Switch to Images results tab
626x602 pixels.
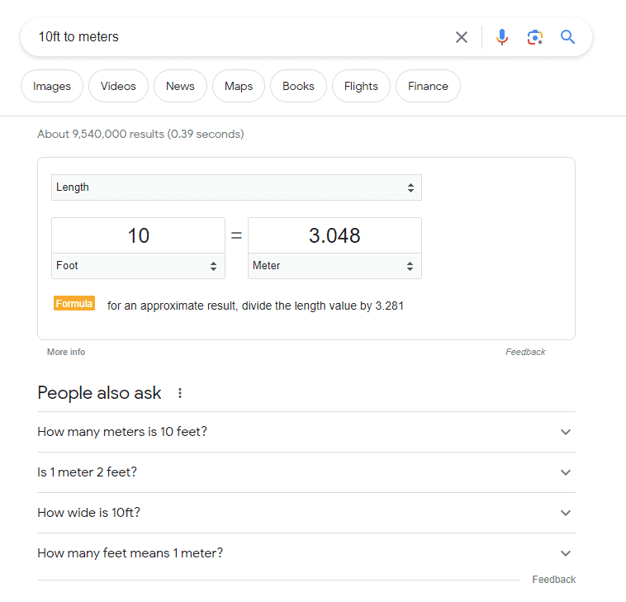coord(52,86)
